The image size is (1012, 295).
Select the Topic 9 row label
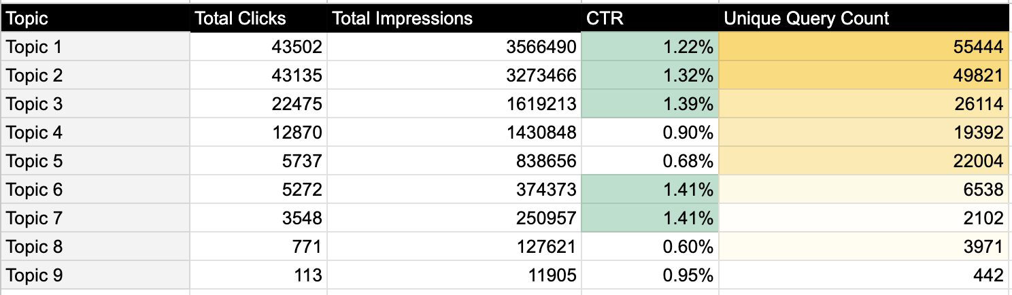[95, 275]
